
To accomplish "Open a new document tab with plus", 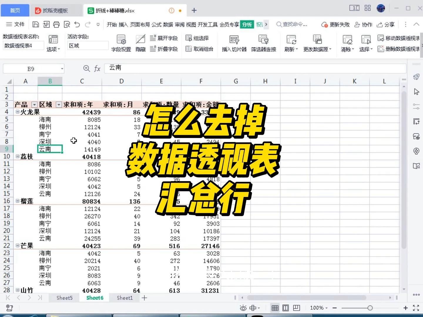I will click(194, 11).
